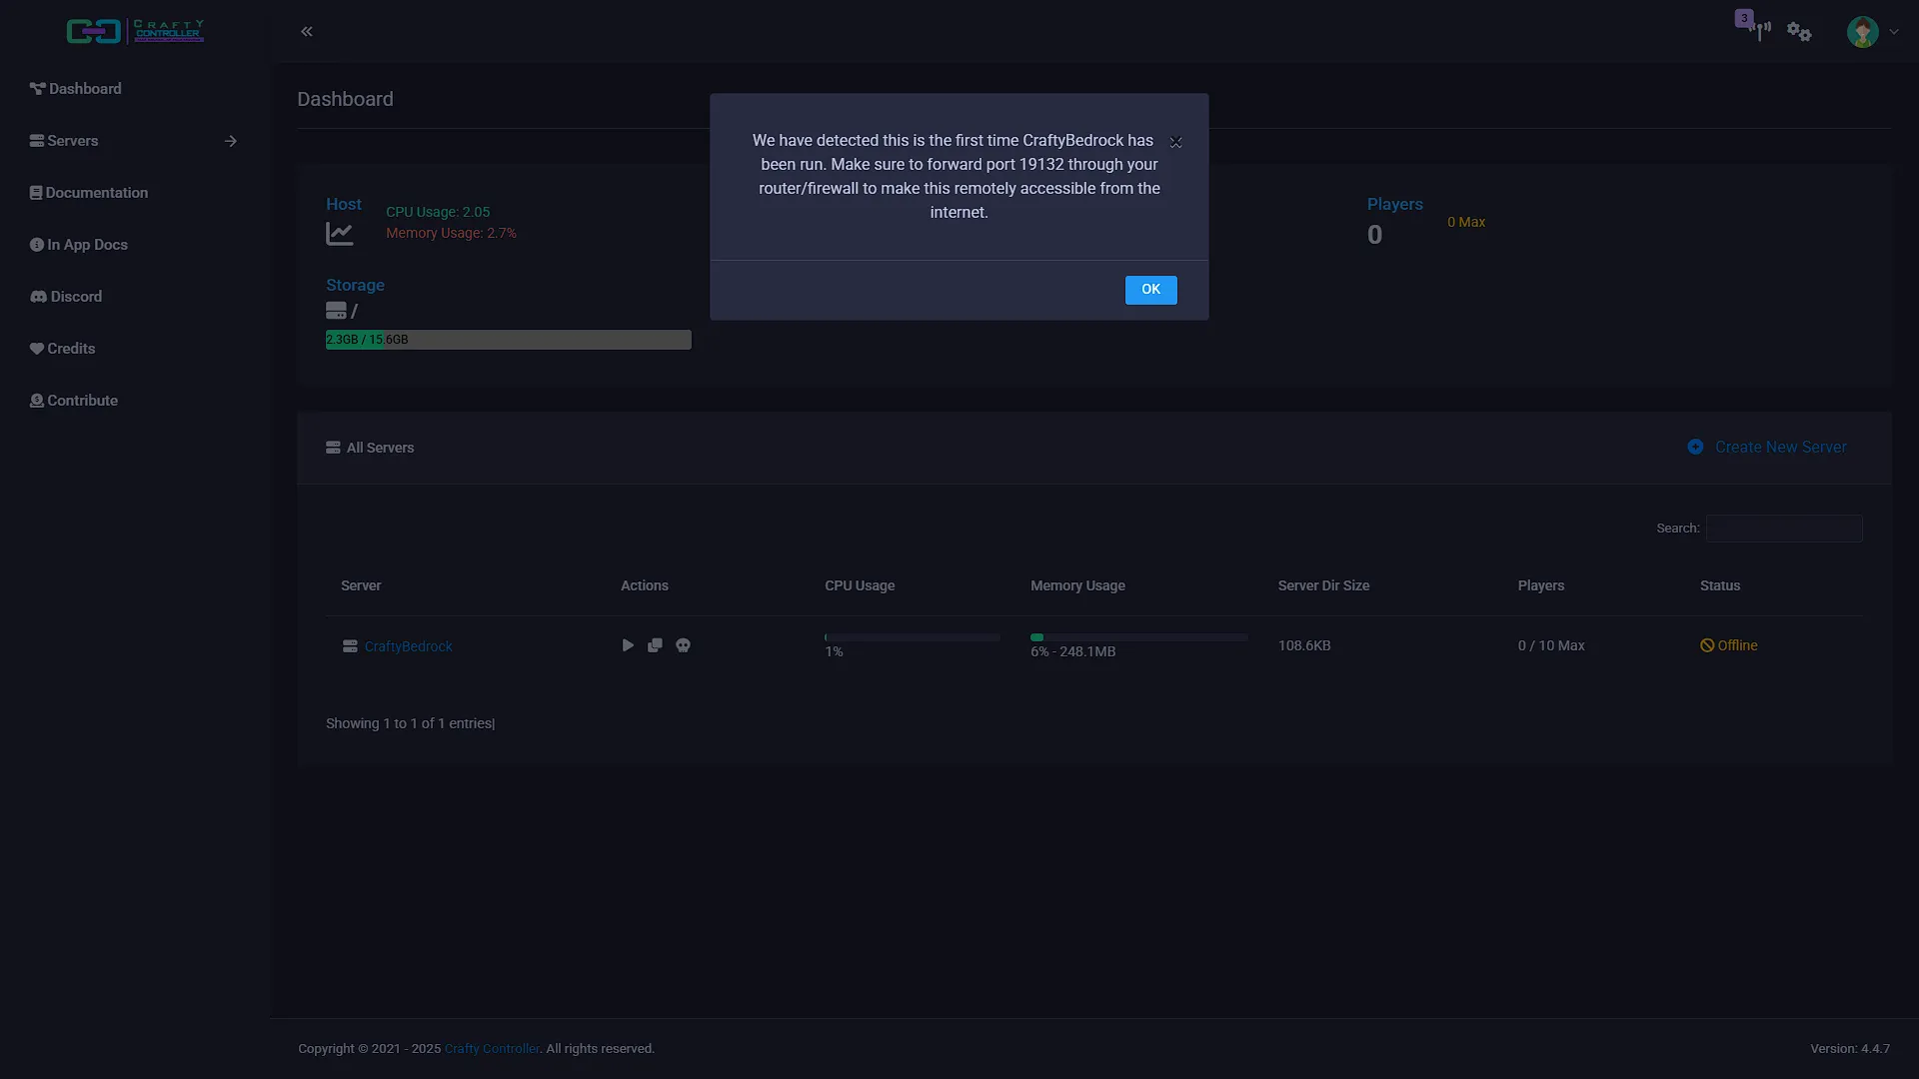Expand the Servers submenu arrow

click(231, 141)
